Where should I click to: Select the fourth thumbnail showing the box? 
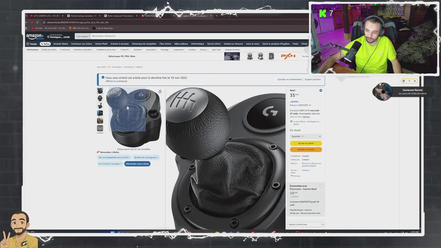click(x=100, y=113)
